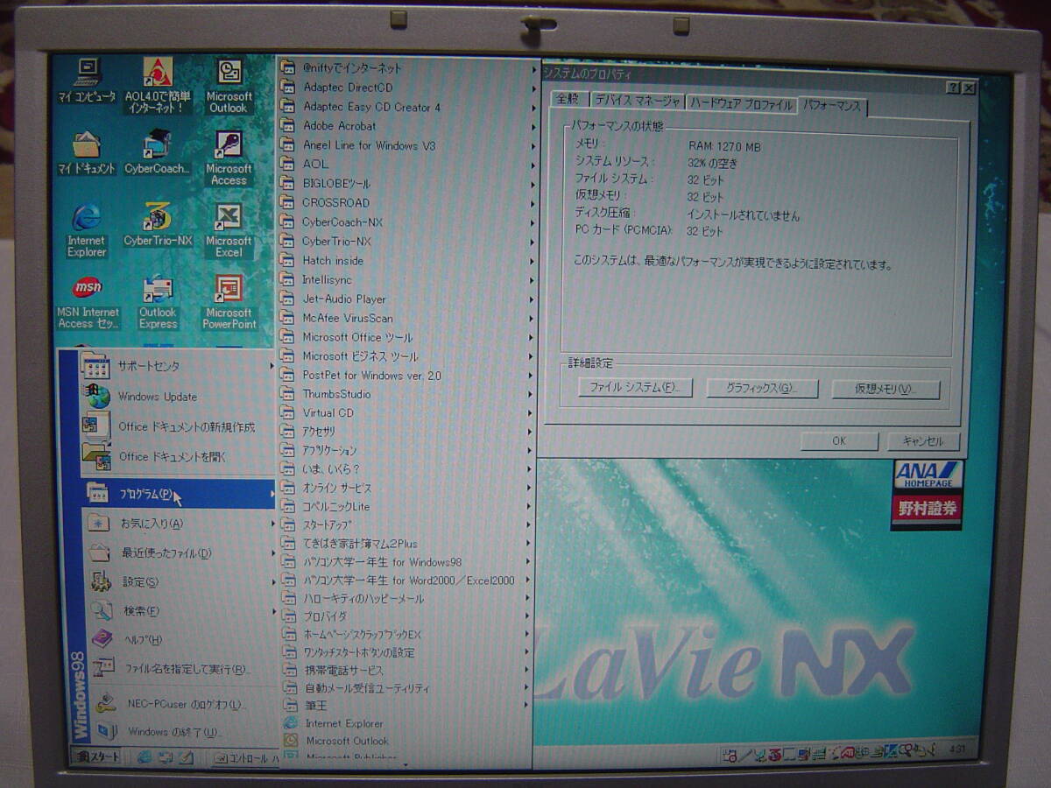This screenshot has height=788, width=1051.
Task: Open アクセサリ program folder
Action: click(406, 431)
